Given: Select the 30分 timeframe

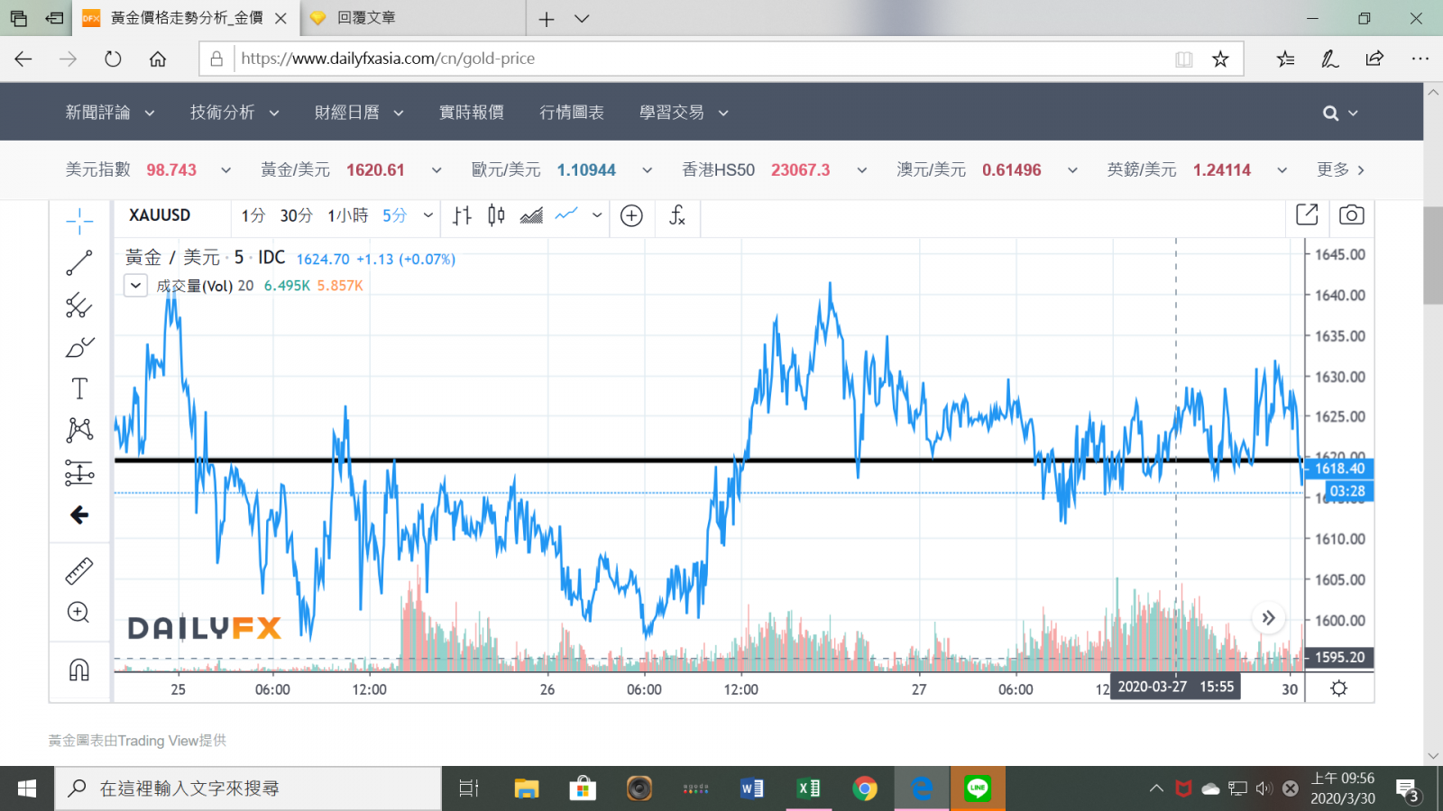Looking at the screenshot, I should pyautogui.click(x=296, y=215).
